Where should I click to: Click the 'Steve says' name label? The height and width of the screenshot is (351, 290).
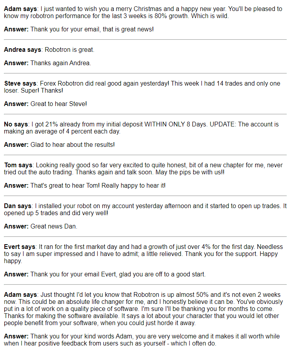tap(20, 84)
